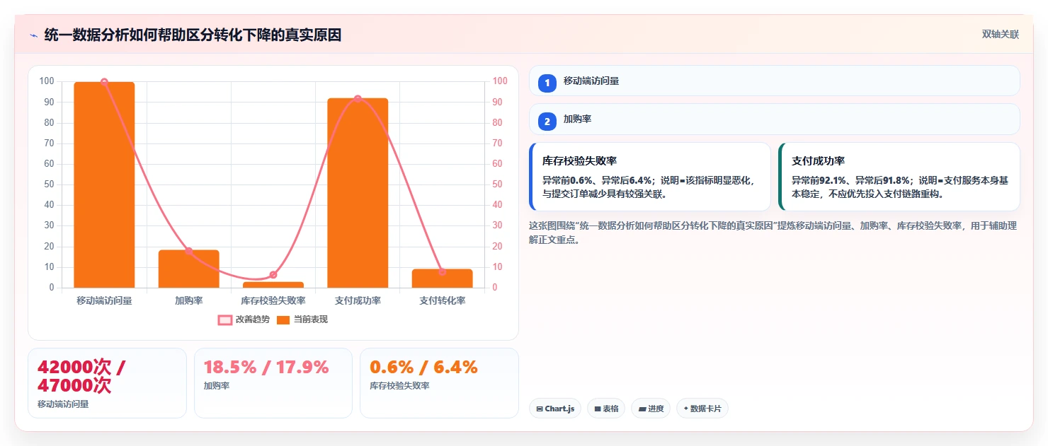Click the 18.5% / 17.9% metric card
Viewport: 1048px width, 446px height.
click(x=273, y=383)
